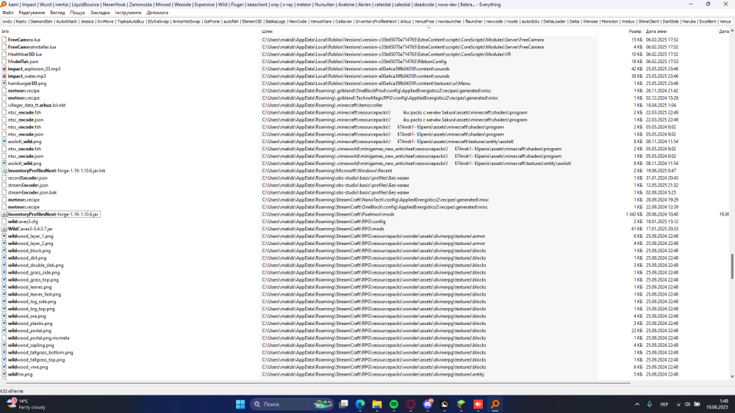Click the file icon of wildcaves3.cfg
The height and width of the screenshot is (413, 735).
[x=4, y=222]
